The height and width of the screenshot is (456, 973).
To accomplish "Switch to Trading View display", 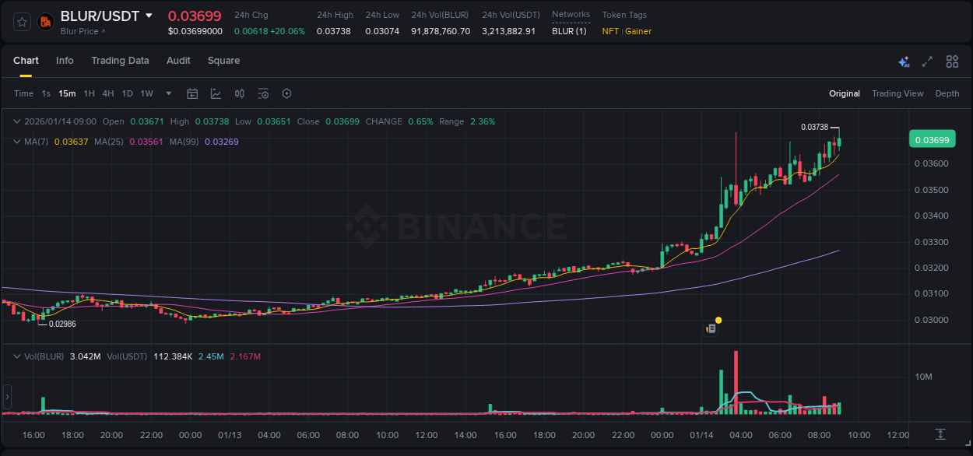I will click(x=897, y=93).
